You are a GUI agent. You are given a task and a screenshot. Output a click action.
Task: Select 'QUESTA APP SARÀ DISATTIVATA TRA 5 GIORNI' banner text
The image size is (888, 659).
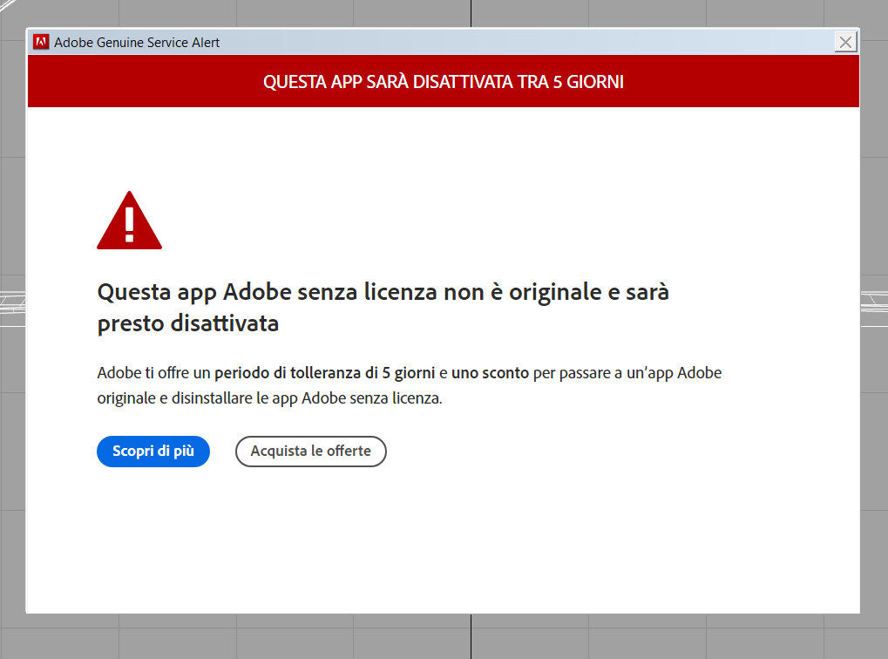444,82
